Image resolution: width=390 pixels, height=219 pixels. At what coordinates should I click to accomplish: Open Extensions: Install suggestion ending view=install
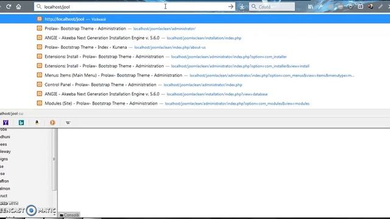195,66
